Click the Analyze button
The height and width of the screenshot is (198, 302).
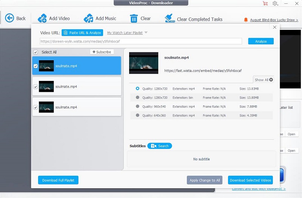[x=261, y=41]
